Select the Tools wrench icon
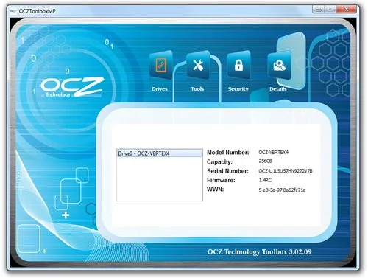368x278 pixels. click(198, 65)
